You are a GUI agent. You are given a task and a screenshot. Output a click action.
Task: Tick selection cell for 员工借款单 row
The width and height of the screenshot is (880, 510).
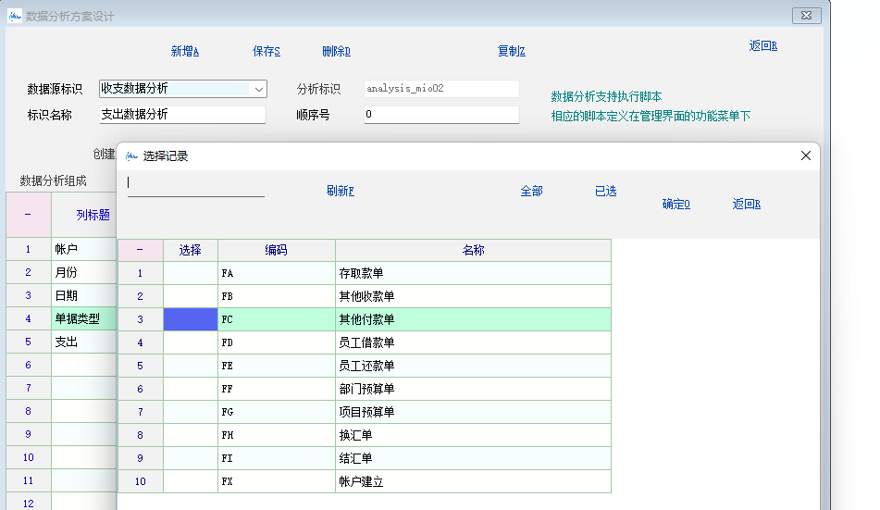[191, 342]
